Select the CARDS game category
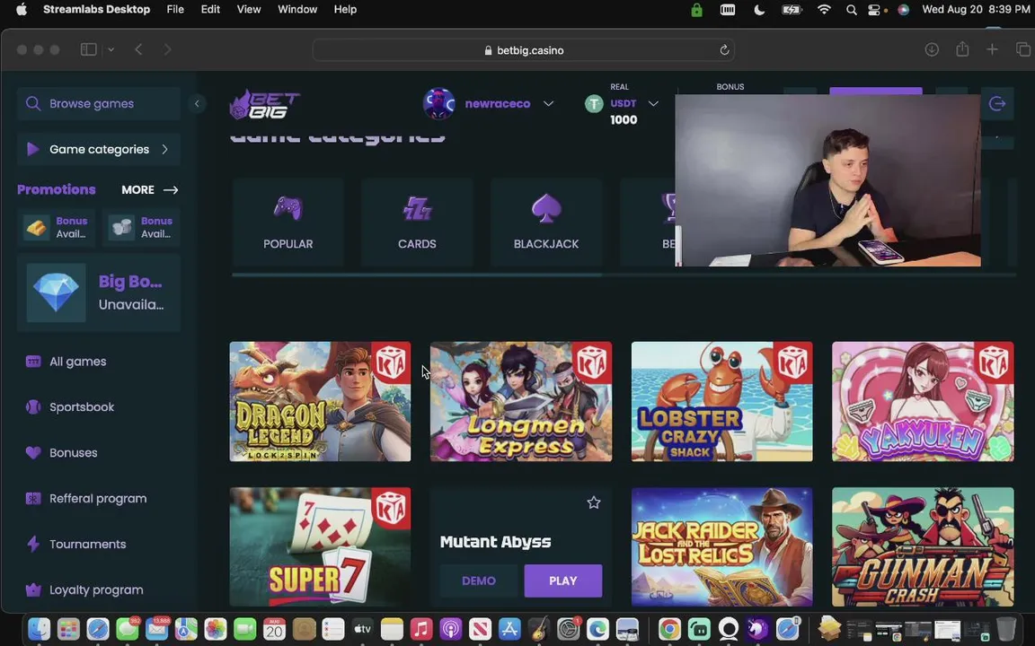The image size is (1035, 646). coord(417,223)
